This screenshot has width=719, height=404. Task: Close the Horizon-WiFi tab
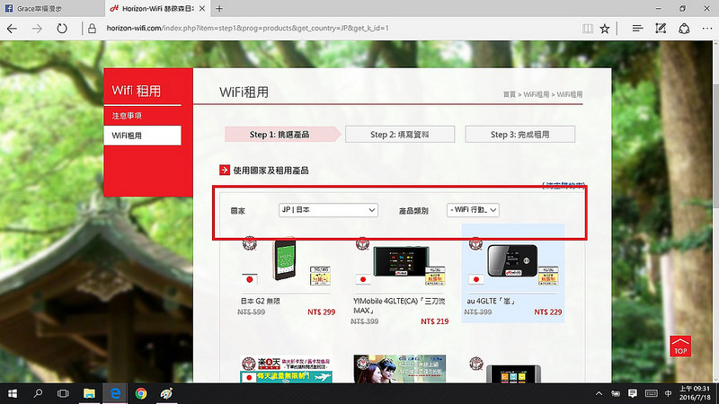[x=201, y=8]
